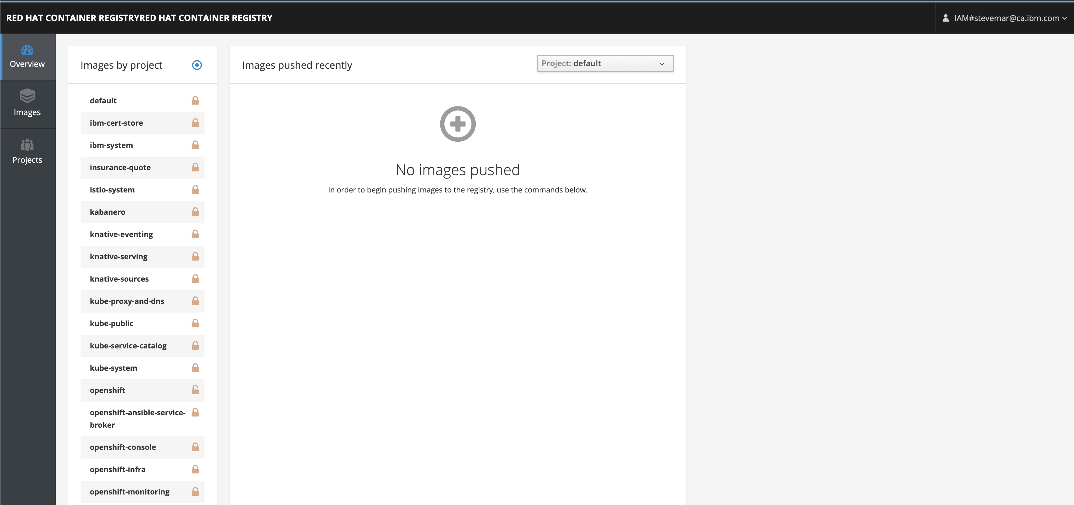Click the lock icon beside kabanero project
Image resolution: width=1074 pixels, height=505 pixels.
195,211
